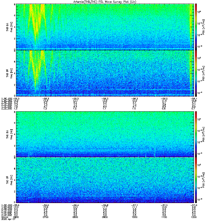Click the THB B-parallel panel color bar
The width and height of the screenshot is (207, 221).
(196, 73)
